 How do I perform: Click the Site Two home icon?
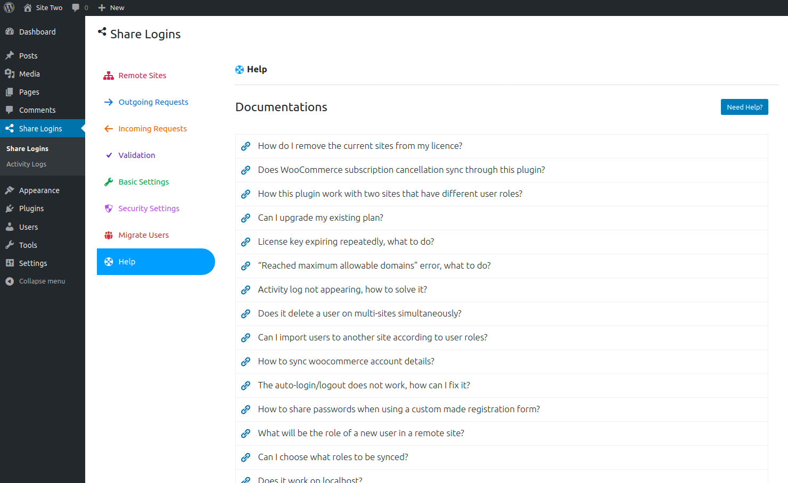click(28, 7)
